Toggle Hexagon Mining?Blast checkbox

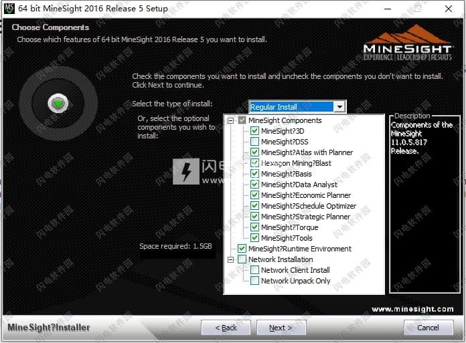(254, 163)
